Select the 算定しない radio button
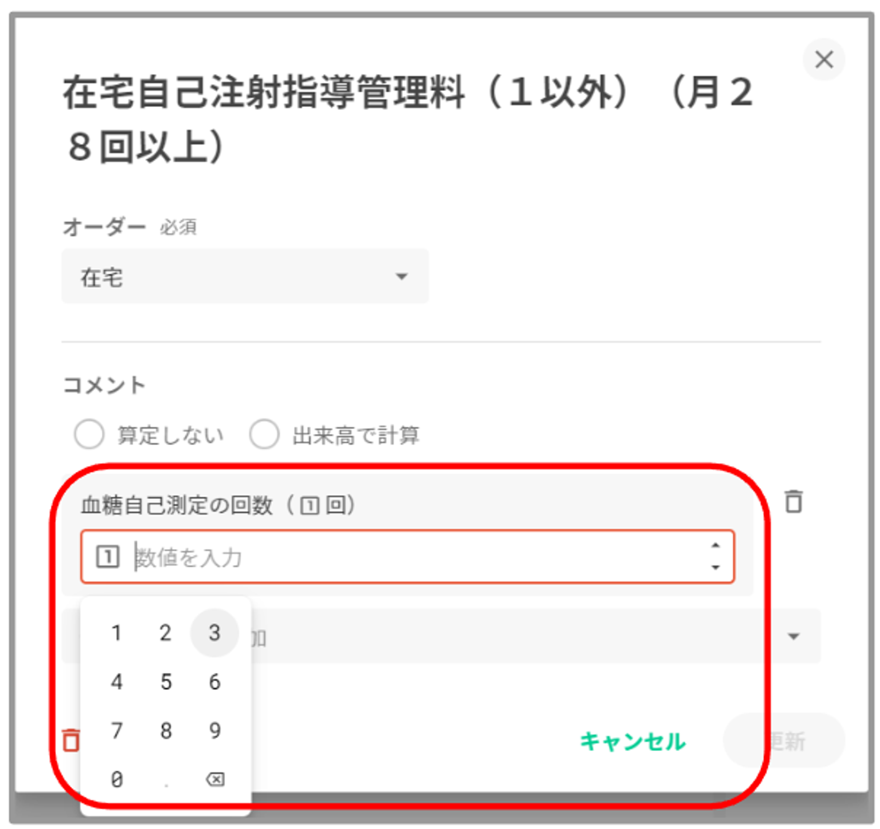The image size is (880, 829). [89, 434]
